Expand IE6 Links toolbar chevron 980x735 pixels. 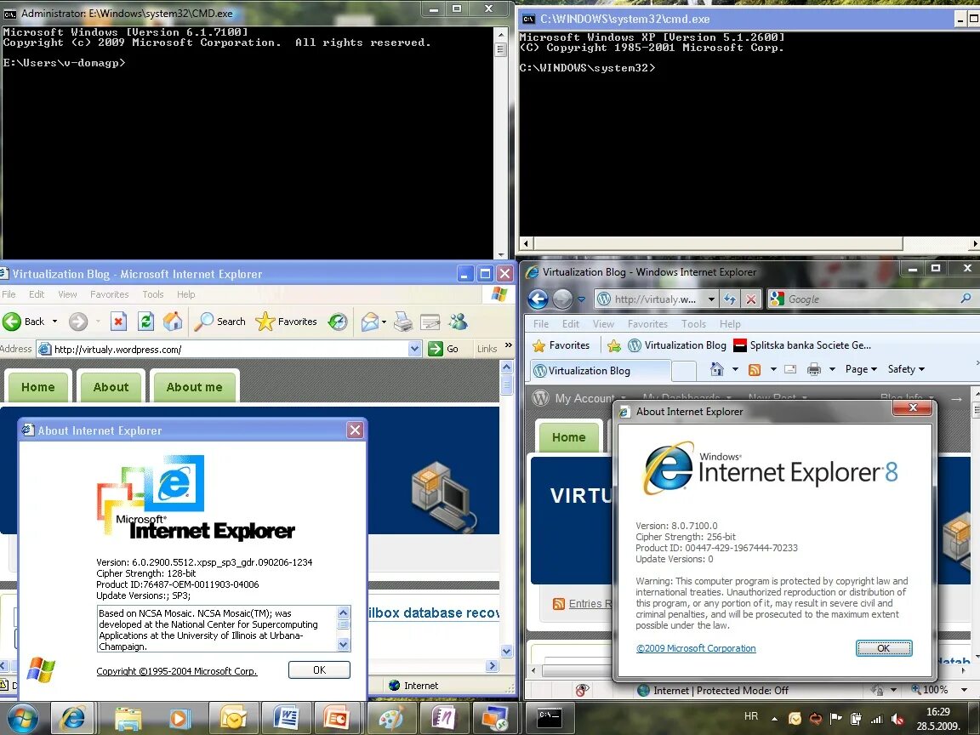pyautogui.click(x=508, y=345)
